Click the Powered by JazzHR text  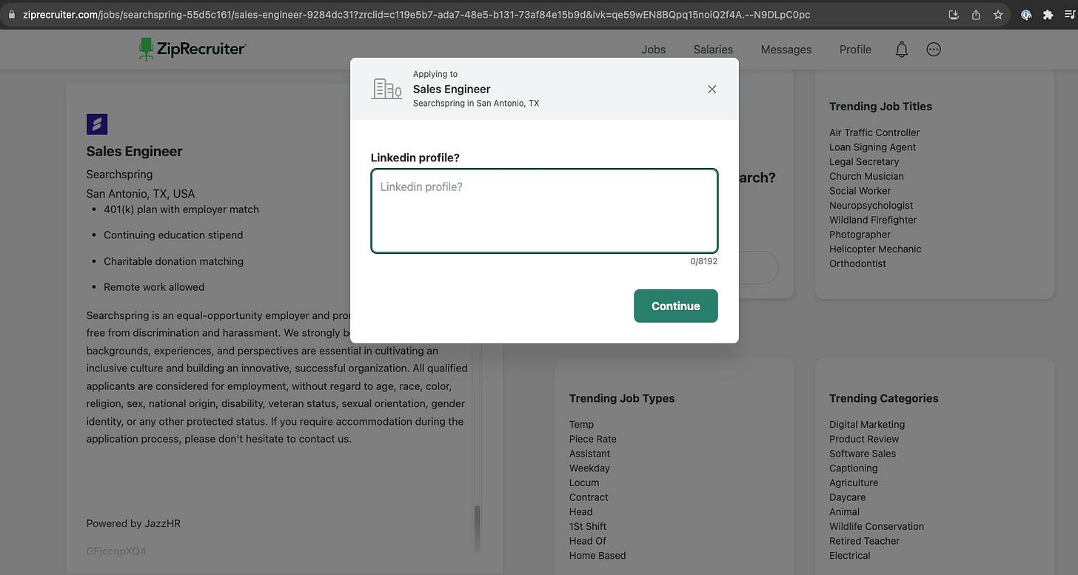coord(133,523)
